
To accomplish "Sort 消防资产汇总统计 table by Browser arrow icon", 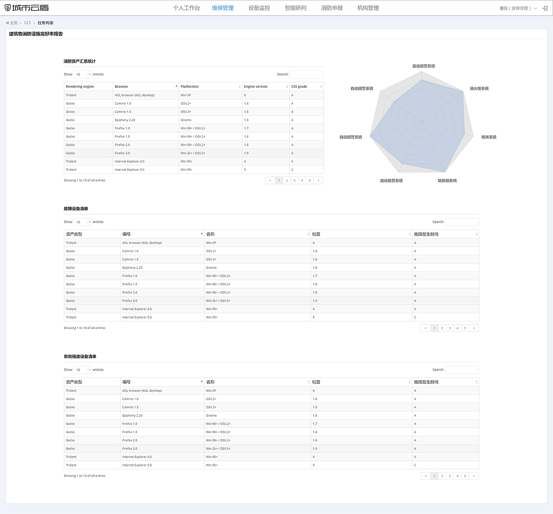I will pos(176,86).
